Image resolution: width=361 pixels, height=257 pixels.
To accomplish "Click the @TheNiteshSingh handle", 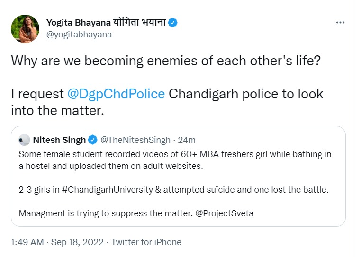I will coord(135,140).
